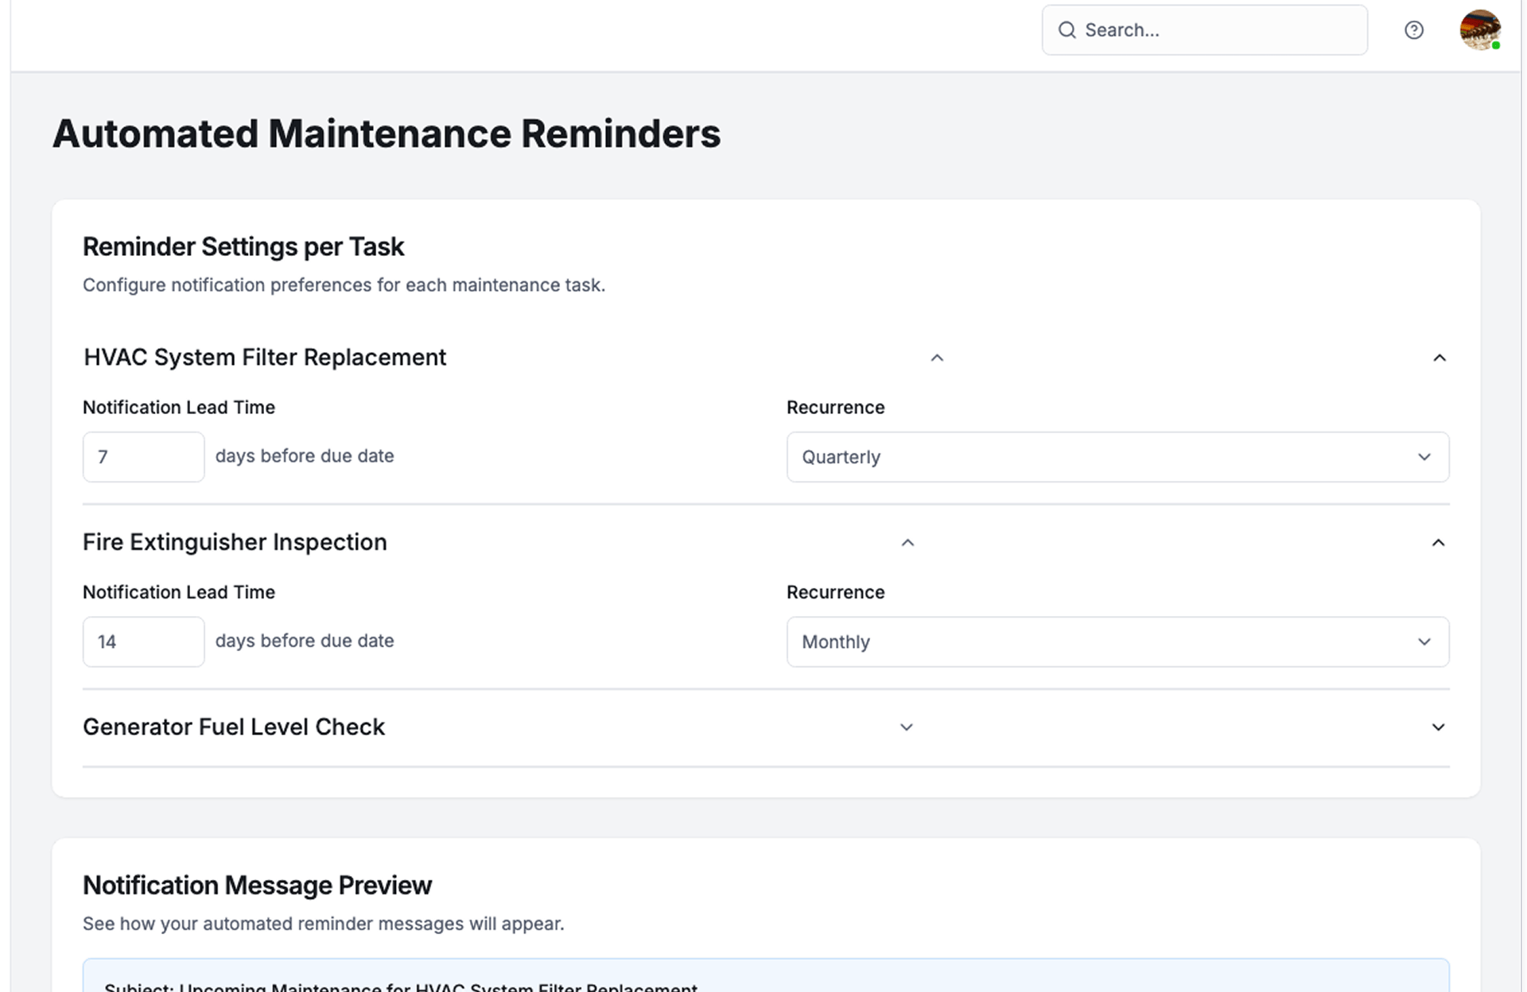
Task: Click the arrow inside Quarterly dropdown
Action: [x=1424, y=457]
